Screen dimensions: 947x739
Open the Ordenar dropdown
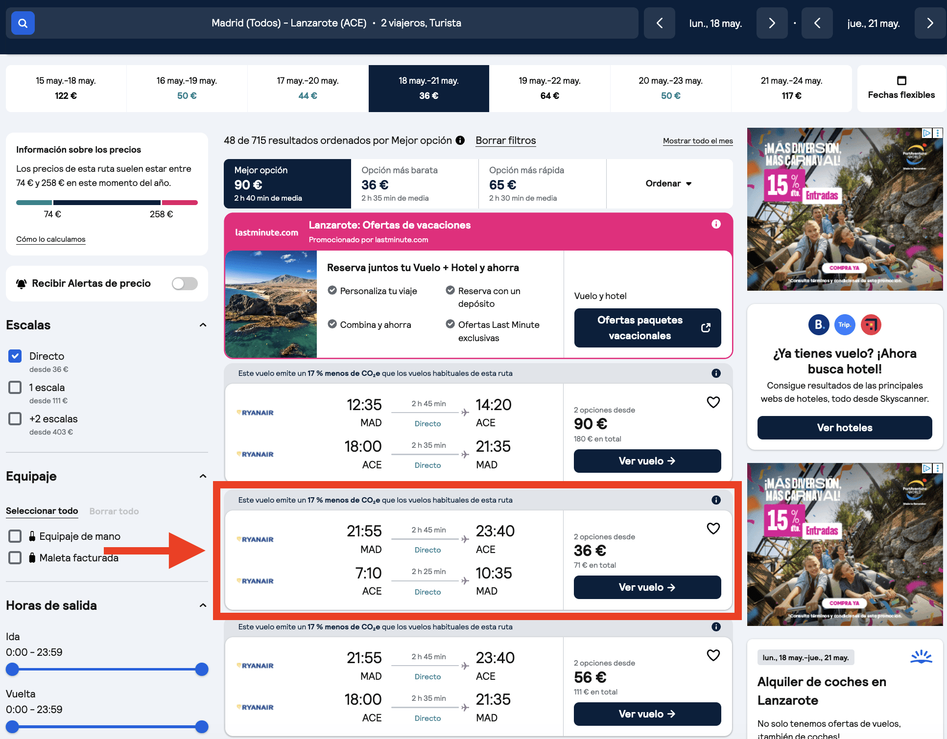669,184
